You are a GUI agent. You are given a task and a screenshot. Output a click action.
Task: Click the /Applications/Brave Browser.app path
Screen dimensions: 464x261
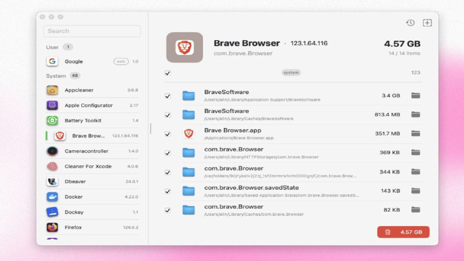(x=239, y=138)
